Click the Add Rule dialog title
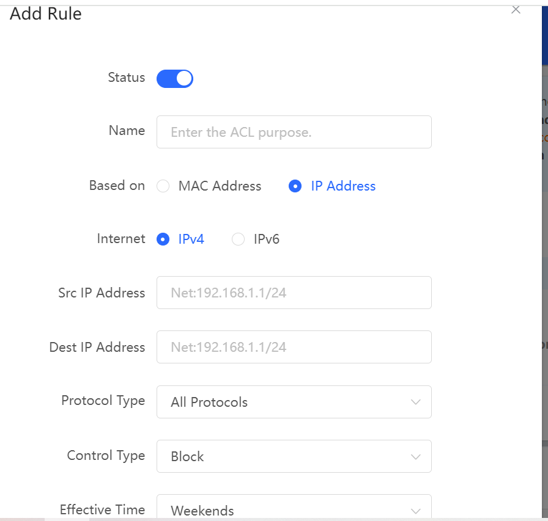 [46, 14]
